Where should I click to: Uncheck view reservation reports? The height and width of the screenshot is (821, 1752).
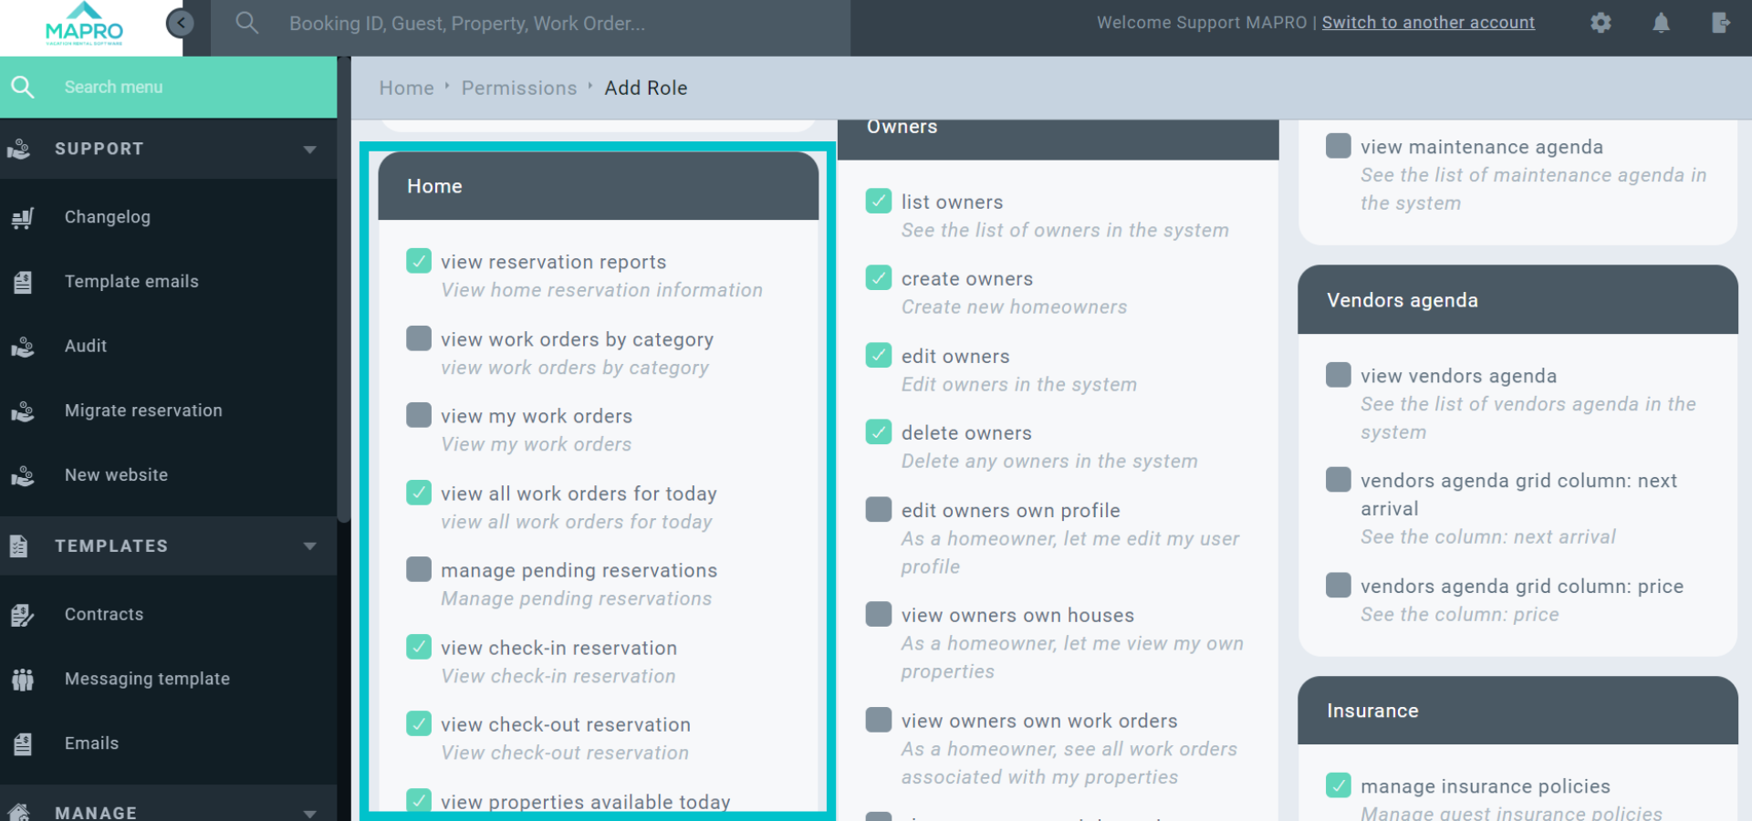(419, 261)
